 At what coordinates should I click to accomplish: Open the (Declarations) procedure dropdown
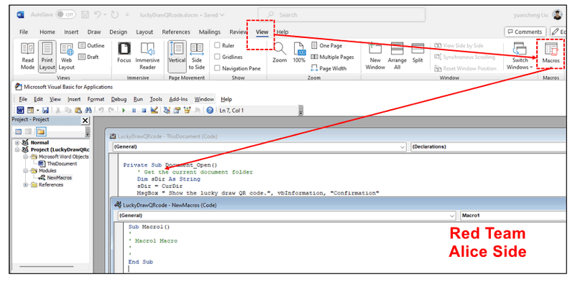[x=489, y=147]
